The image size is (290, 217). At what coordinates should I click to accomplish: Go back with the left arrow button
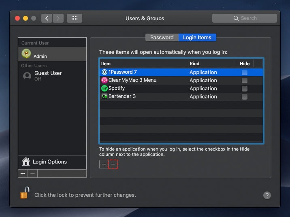point(47,18)
